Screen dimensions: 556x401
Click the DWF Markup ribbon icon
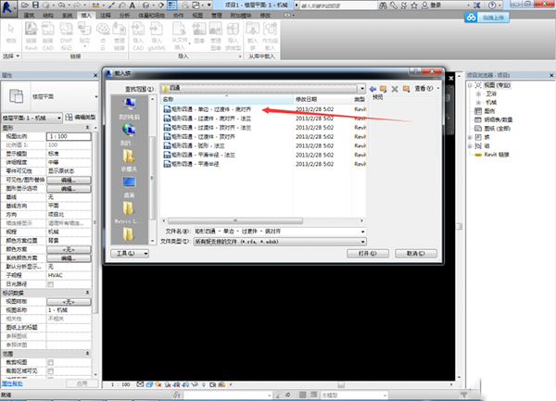(x=66, y=36)
